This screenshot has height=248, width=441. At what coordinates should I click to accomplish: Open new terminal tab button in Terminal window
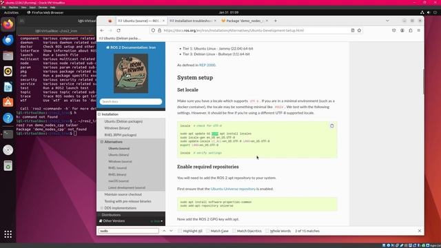tap(22, 21)
